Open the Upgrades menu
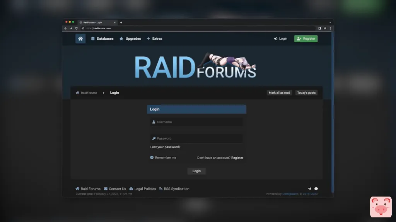Viewport: 396px width, 222px height. 130,39
